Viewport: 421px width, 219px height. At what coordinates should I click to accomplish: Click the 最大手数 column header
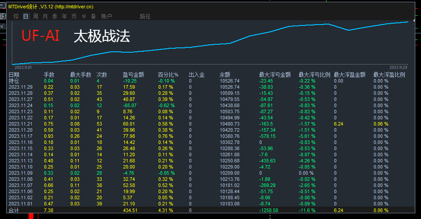(80, 75)
